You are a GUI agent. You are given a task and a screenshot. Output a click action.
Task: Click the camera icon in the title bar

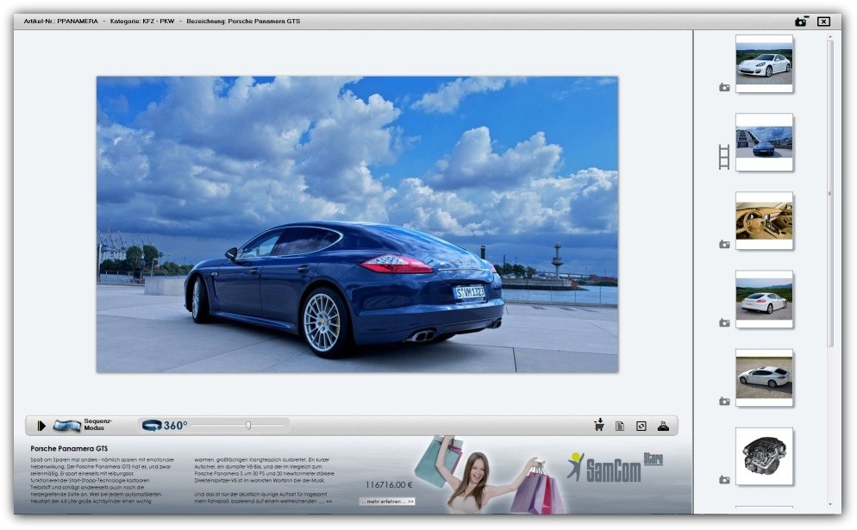click(x=802, y=22)
